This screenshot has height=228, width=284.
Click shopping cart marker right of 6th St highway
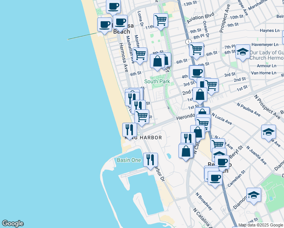click(x=196, y=49)
